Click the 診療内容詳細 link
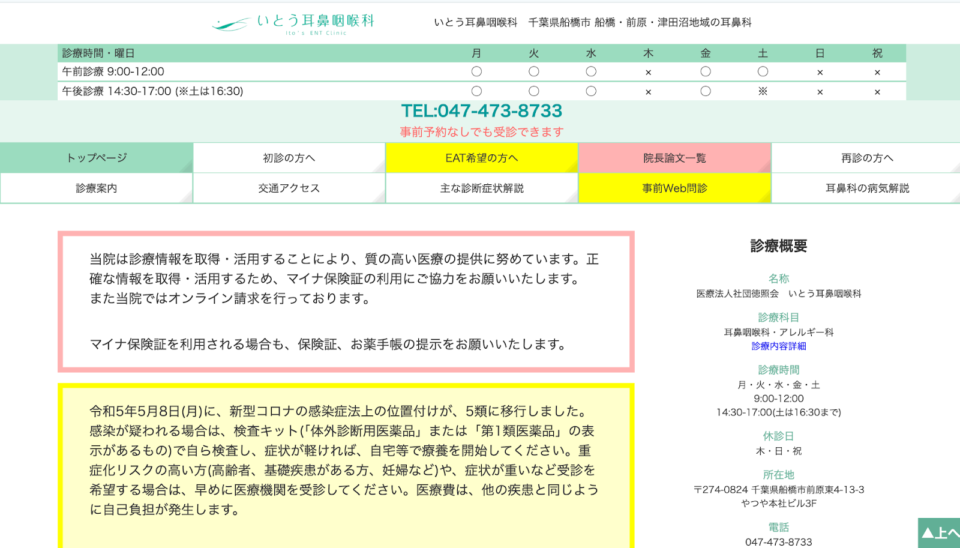960x548 pixels. click(x=778, y=346)
